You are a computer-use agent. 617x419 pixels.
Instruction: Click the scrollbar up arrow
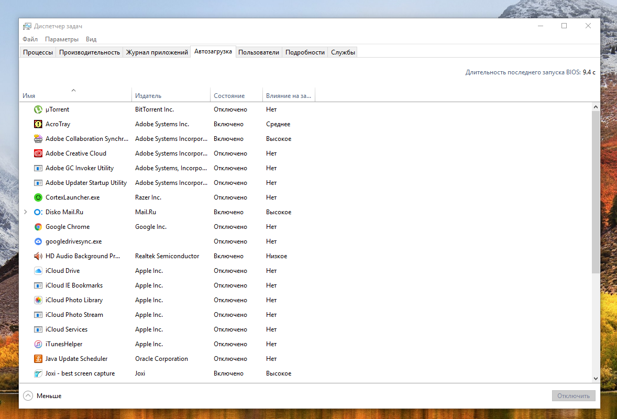596,107
